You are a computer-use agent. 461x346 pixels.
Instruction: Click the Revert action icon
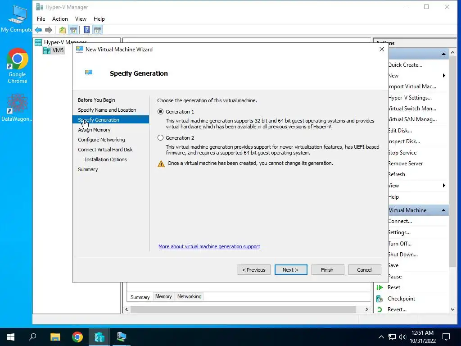(x=380, y=310)
